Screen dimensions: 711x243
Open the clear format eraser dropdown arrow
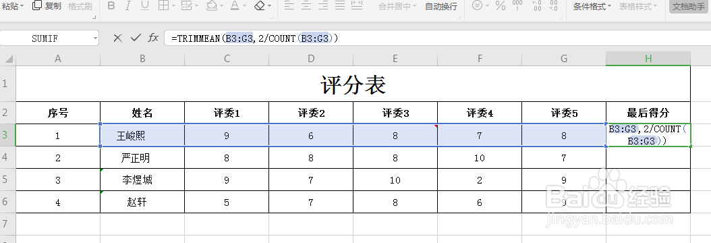(x=269, y=6)
